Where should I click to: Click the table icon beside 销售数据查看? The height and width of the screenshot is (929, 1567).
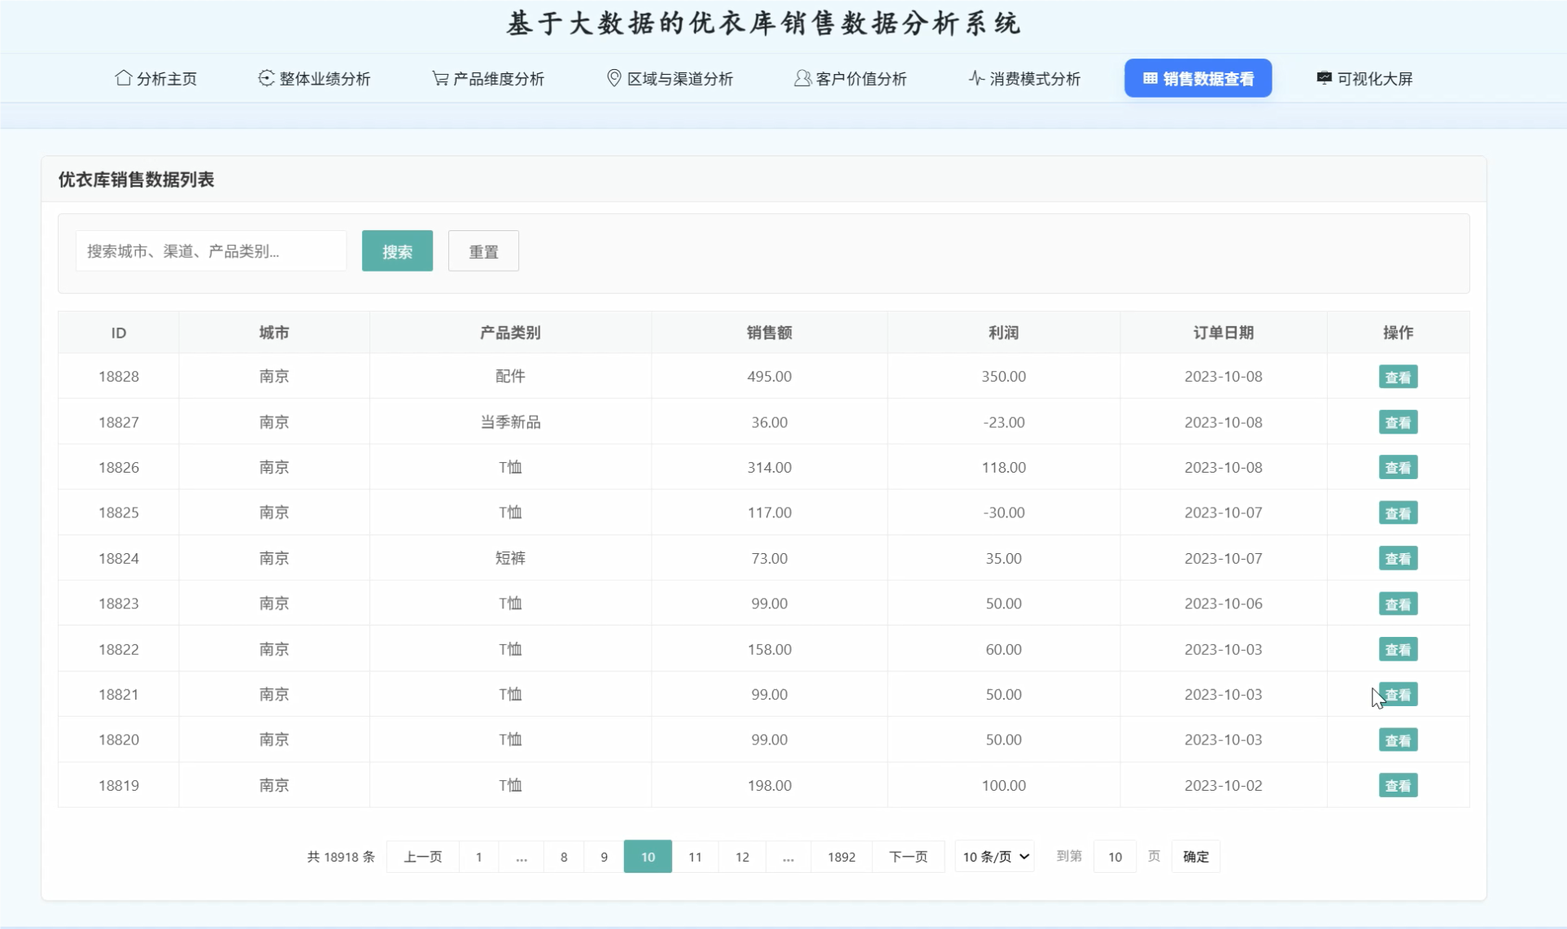pyautogui.click(x=1150, y=78)
